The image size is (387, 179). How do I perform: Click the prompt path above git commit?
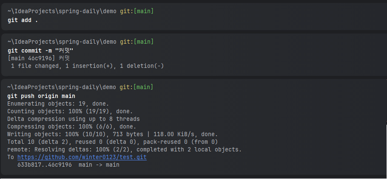(80, 42)
